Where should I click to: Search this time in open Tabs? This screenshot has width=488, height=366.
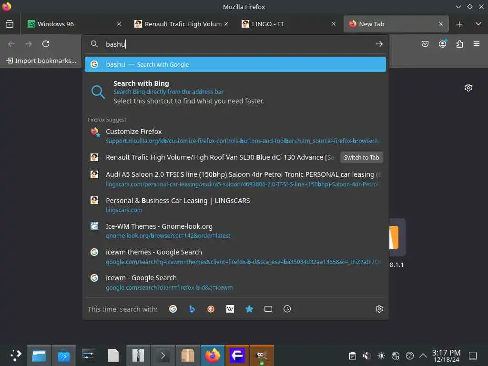pyautogui.click(x=268, y=309)
